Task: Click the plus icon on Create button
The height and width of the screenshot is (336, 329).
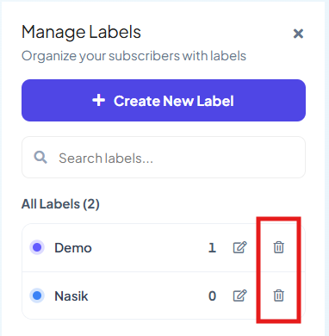Action: click(99, 101)
